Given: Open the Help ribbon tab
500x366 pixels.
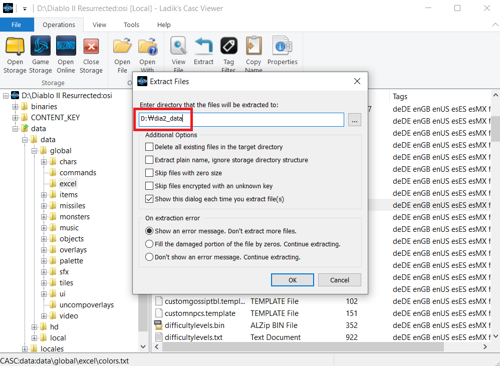Looking at the screenshot, I should 164,25.
